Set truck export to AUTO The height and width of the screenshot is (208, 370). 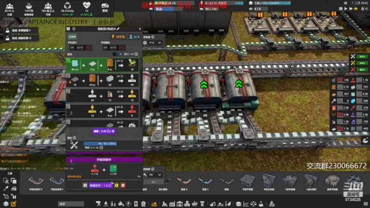point(113,48)
